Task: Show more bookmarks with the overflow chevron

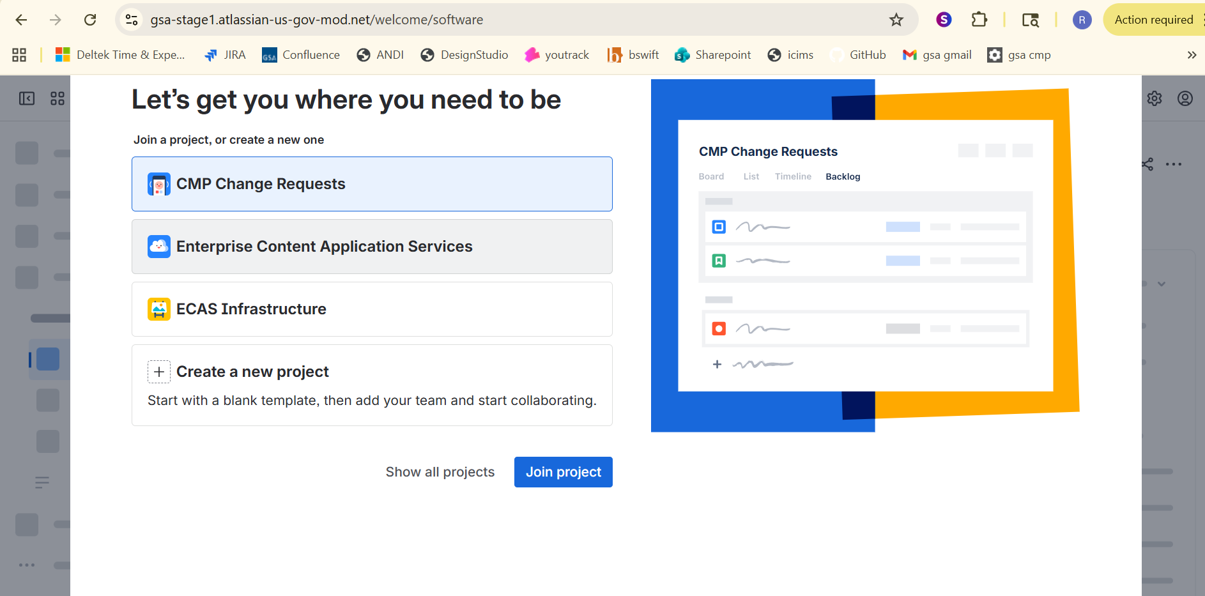Action: 1192,55
